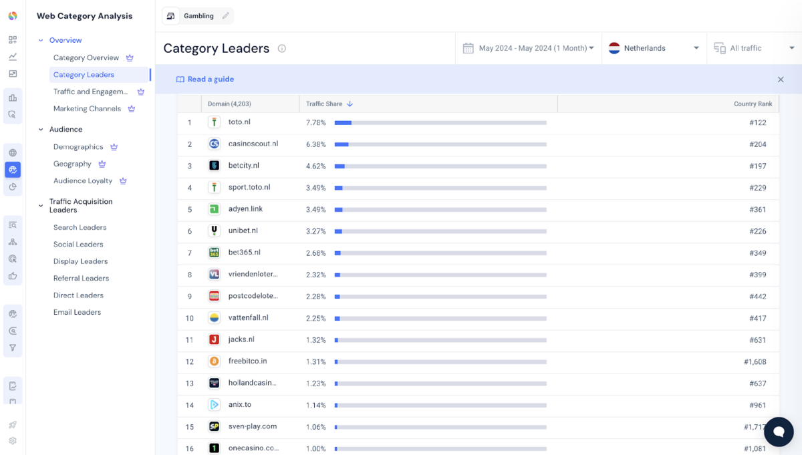
Task: Open the postcodelote... domain link
Action: pyautogui.click(x=253, y=296)
